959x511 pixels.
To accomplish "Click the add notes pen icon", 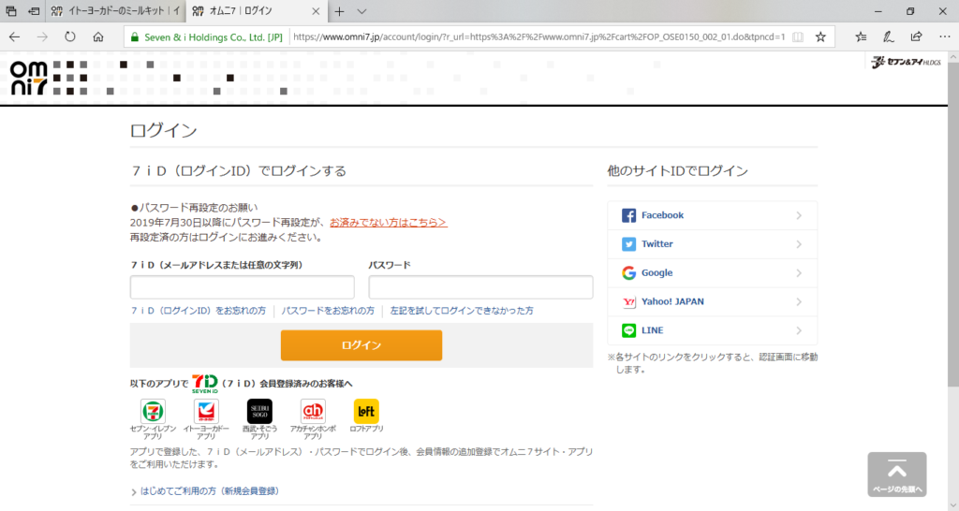I will pos(888,36).
